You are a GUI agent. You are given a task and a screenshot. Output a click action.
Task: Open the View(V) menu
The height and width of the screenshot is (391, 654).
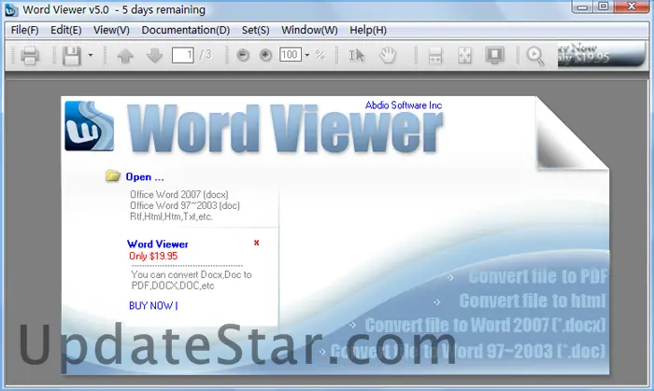click(x=111, y=30)
